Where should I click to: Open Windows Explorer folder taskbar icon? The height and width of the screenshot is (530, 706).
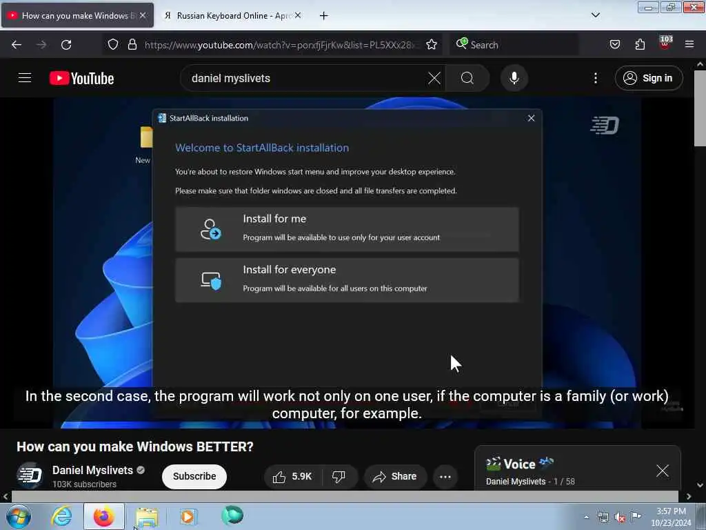coord(147,517)
